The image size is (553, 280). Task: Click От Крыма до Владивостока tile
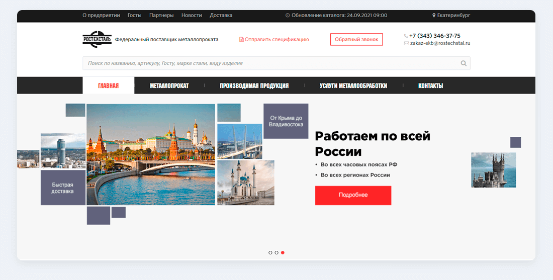[286, 121]
